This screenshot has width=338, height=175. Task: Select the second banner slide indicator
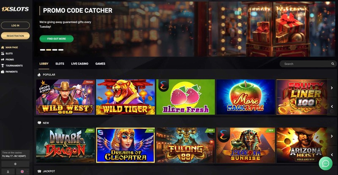click(49, 50)
